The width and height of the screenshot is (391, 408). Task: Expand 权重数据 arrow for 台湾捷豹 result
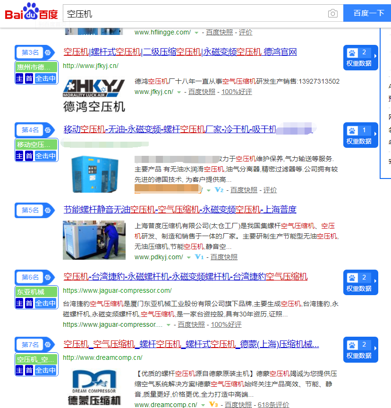pyautogui.click(x=375, y=281)
